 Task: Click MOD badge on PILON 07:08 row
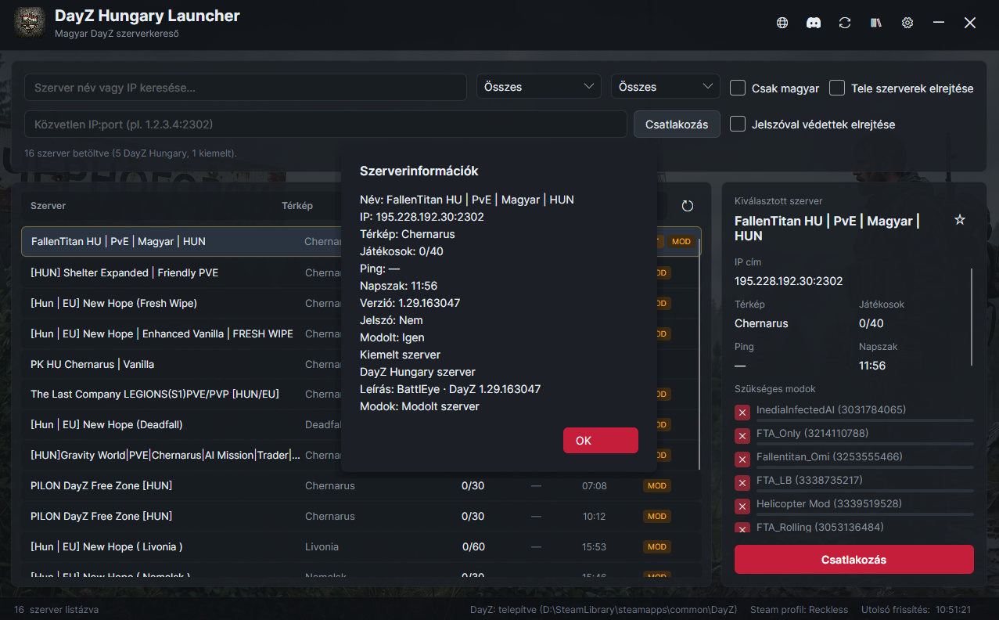coord(657,486)
